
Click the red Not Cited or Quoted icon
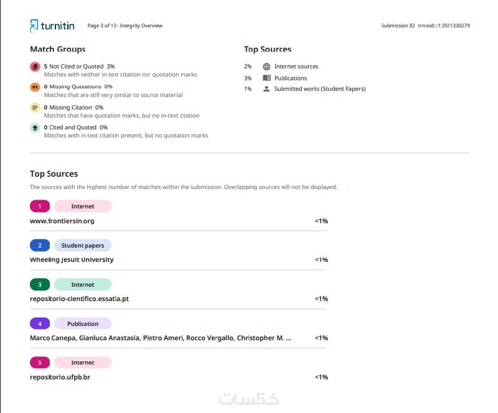click(35, 67)
